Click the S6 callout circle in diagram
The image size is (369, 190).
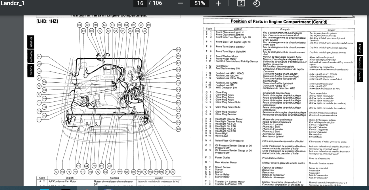[x=178, y=49]
